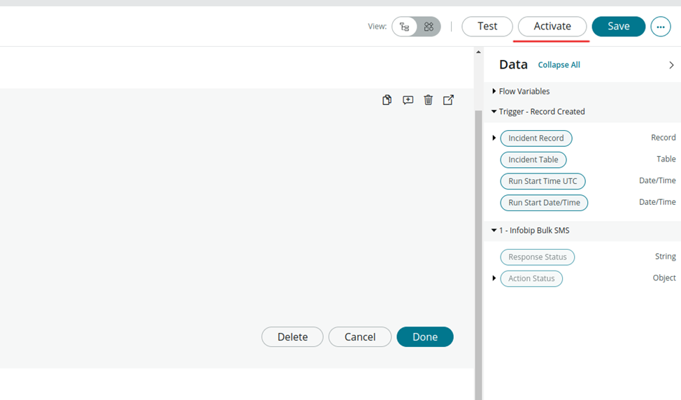Expand the Action Status object arrow
Viewport: 681px width, 400px height.
pos(494,278)
